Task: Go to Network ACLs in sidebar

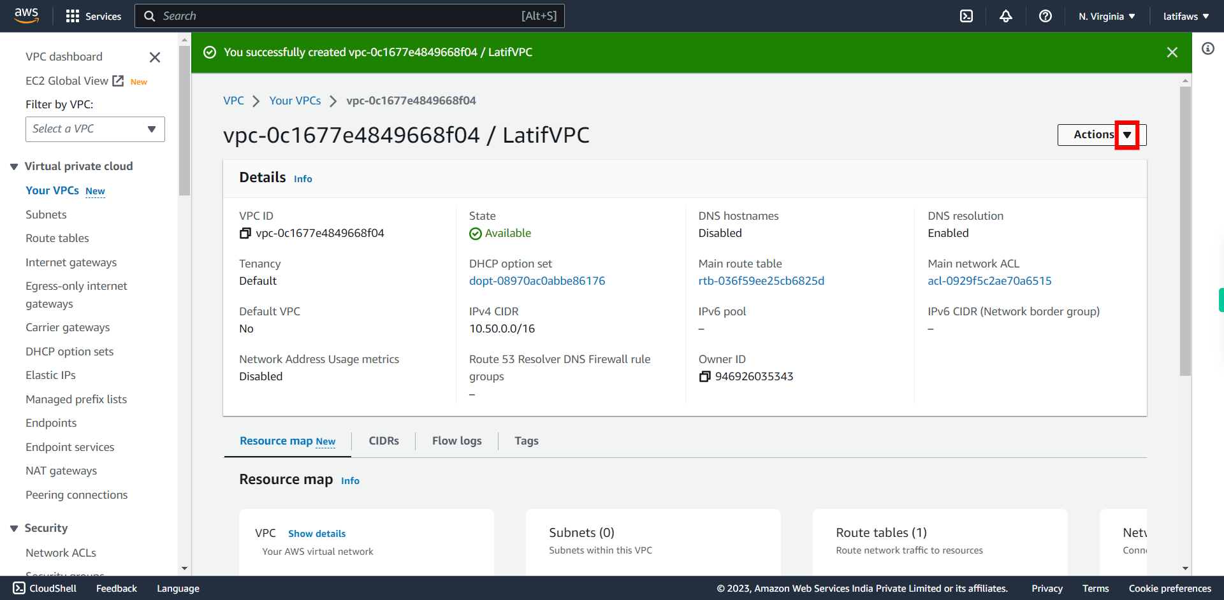Action: tap(61, 553)
